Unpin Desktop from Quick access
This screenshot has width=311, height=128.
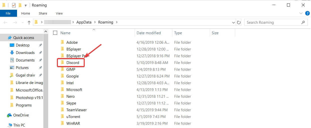click(x=40, y=45)
